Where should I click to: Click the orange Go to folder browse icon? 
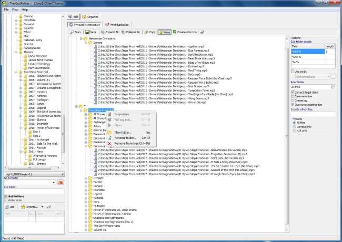click(x=61, y=182)
